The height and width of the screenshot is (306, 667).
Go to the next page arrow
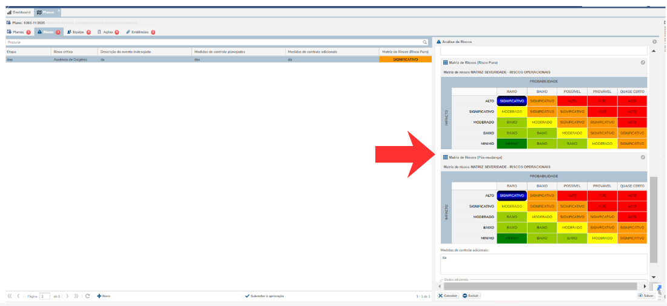pyautogui.click(x=67, y=296)
